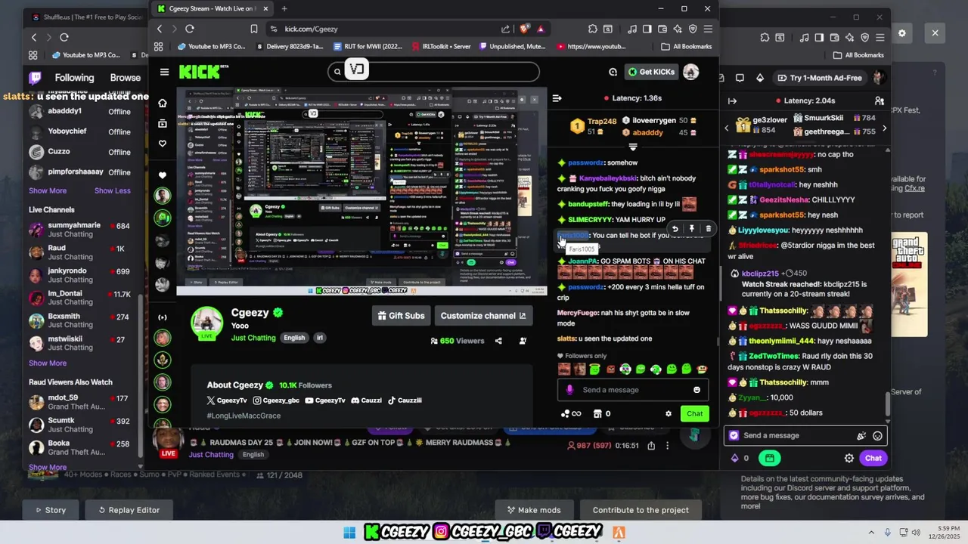Delete the hovered chat message

point(708,228)
